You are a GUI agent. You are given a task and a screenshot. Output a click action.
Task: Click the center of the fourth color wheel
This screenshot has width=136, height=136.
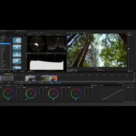pos(76,93)
